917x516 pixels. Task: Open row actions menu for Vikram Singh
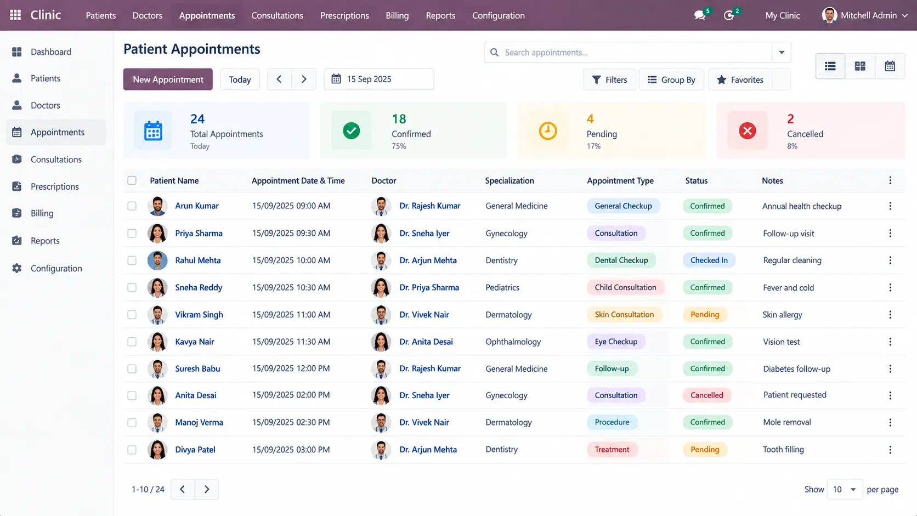point(890,315)
